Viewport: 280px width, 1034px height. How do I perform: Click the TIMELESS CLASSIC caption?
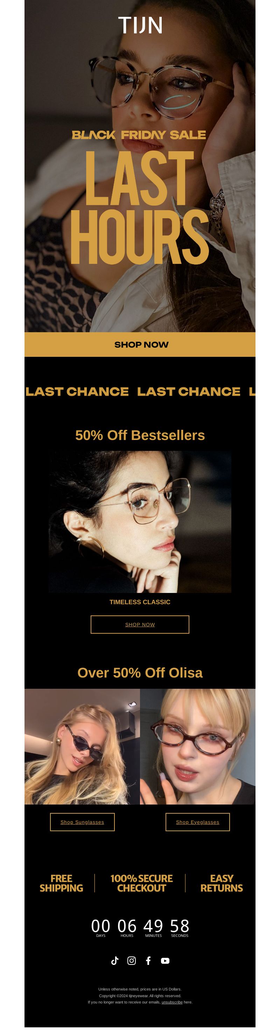point(140,602)
